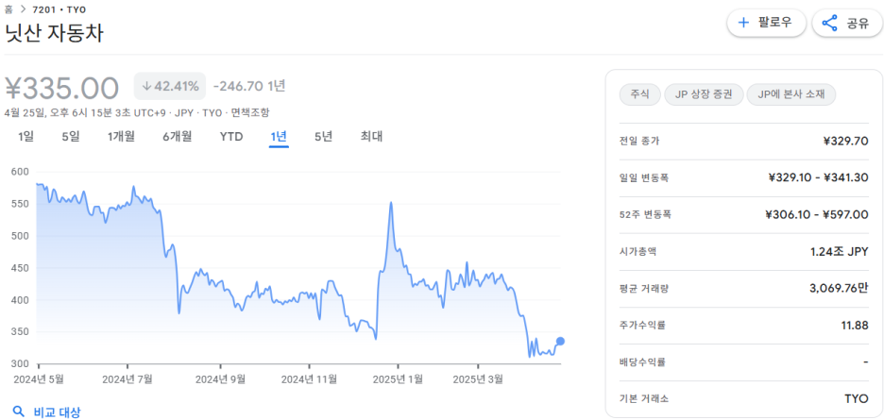Click the 600 y-axis label
The height and width of the screenshot is (420, 884).
point(20,172)
